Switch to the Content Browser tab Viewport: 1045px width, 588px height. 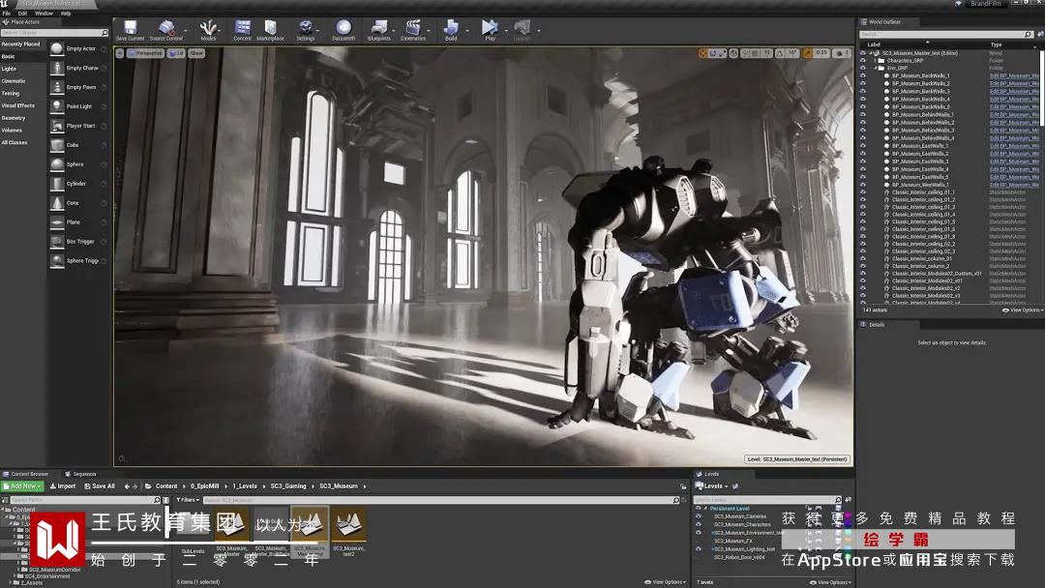26,474
